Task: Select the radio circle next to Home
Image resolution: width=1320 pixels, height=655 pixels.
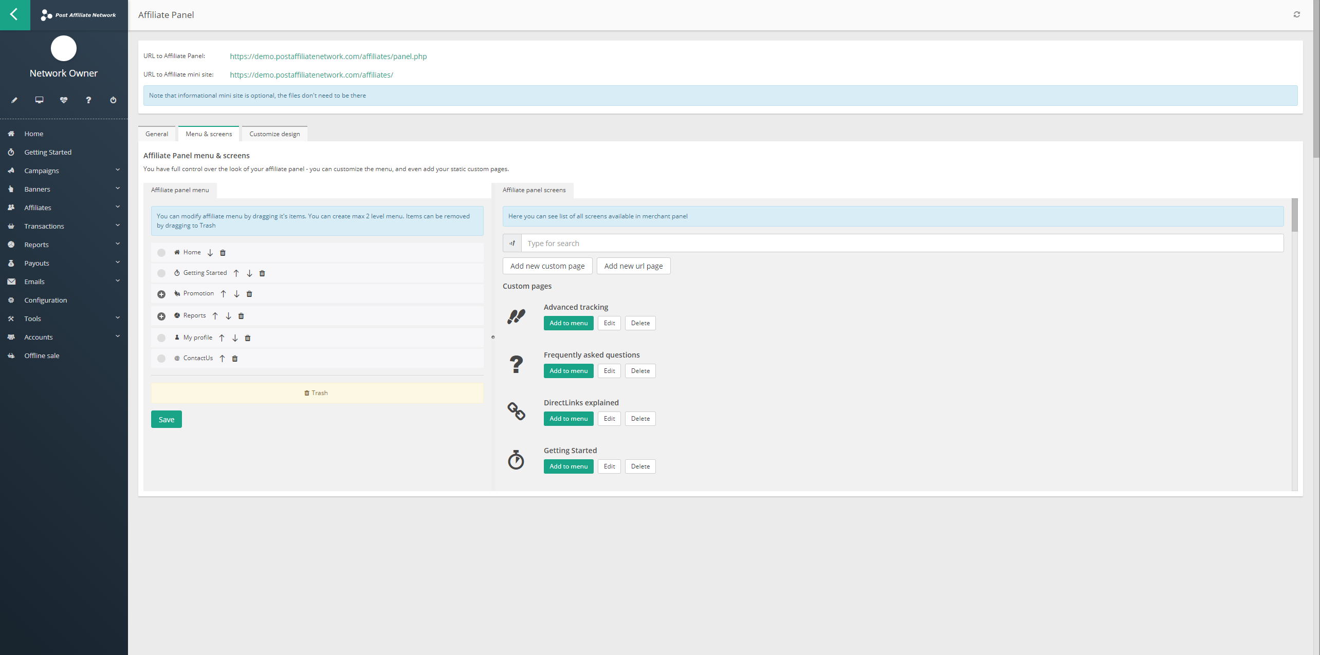Action: click(161, 252)
